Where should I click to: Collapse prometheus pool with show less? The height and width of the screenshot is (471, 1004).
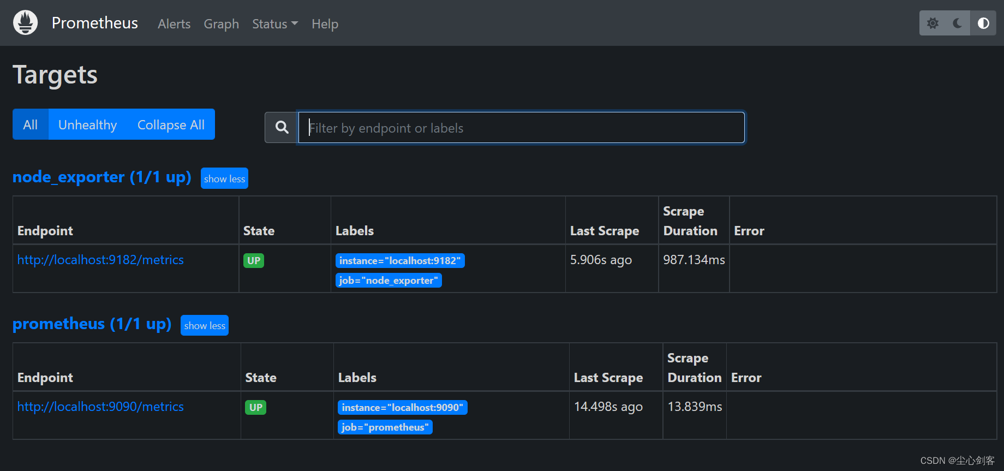coord(205,325)
